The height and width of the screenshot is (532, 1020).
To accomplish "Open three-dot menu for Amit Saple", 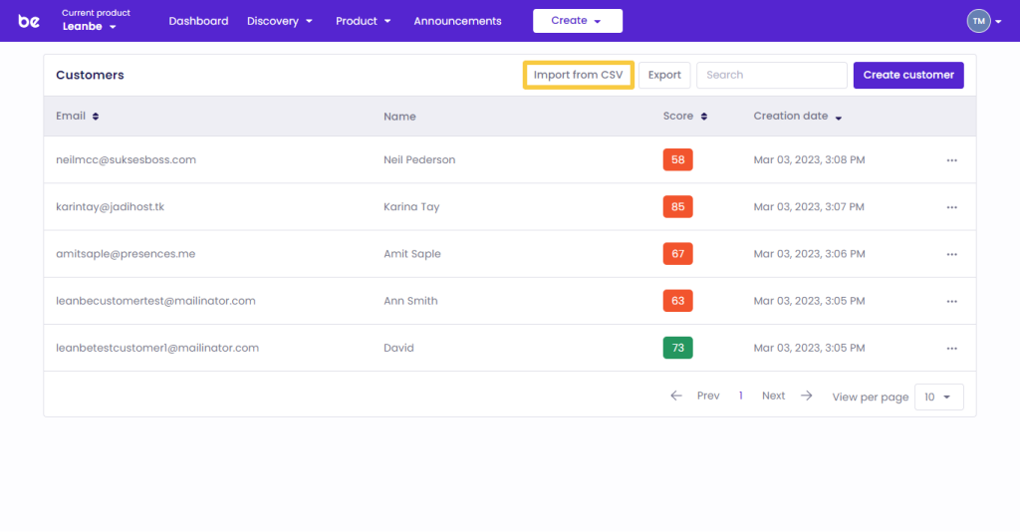I will 951,254.
